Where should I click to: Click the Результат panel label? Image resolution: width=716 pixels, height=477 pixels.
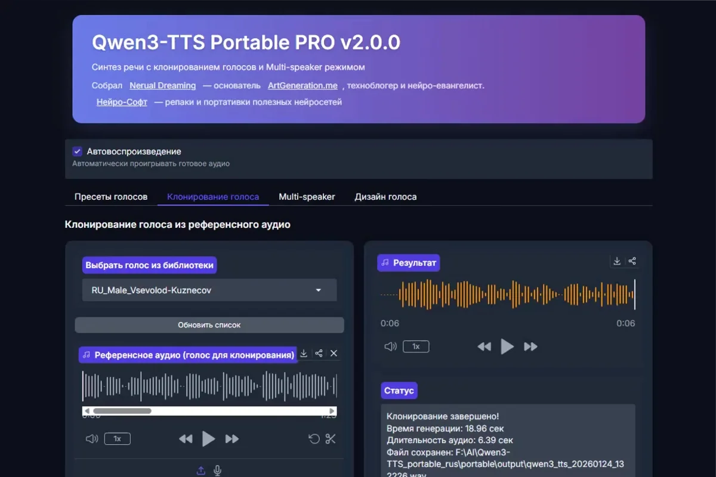tap(409, 262)
